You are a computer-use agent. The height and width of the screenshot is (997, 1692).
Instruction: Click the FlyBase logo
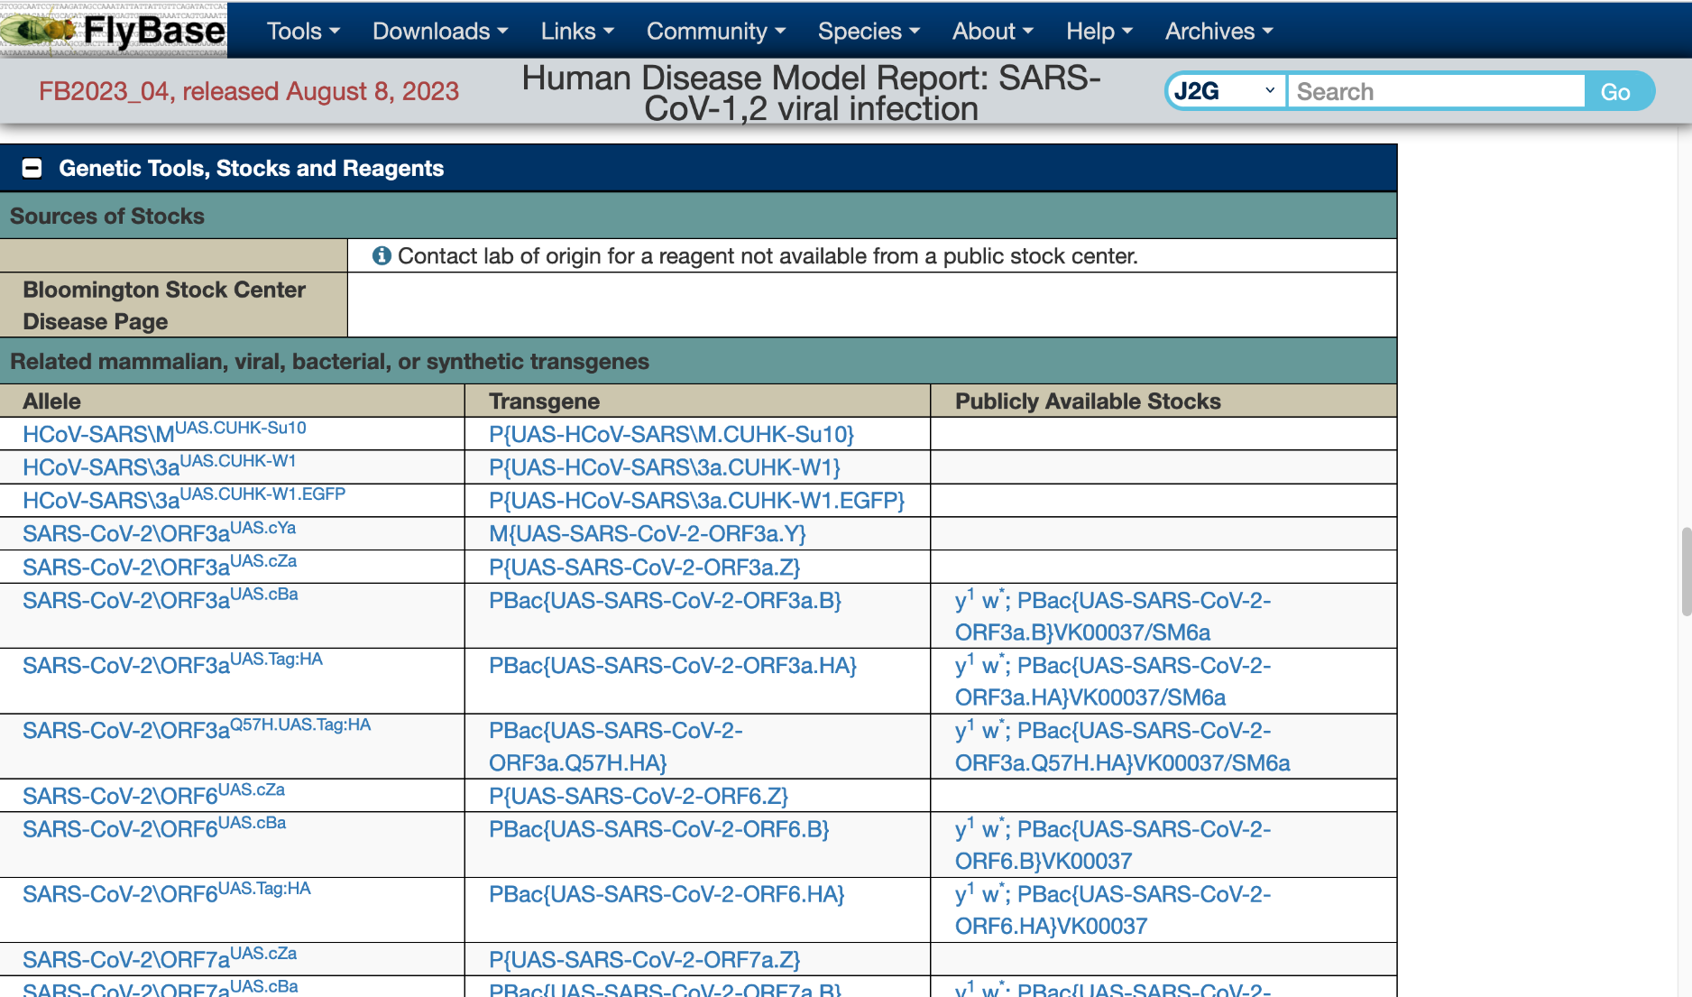[114, 30]
